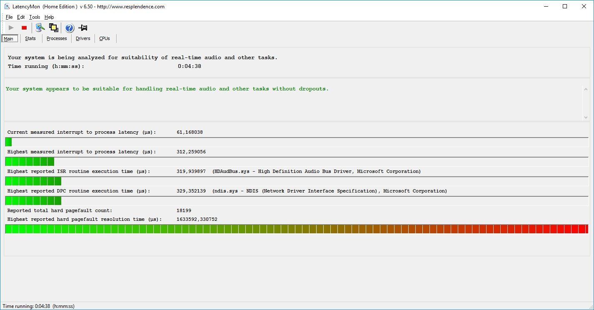Click the highest DPC execution time bar
The image size is (594, 310).
[297, 201]
